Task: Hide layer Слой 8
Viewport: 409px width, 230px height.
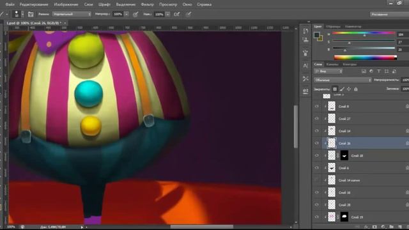Action: click(x=317, y=107)
